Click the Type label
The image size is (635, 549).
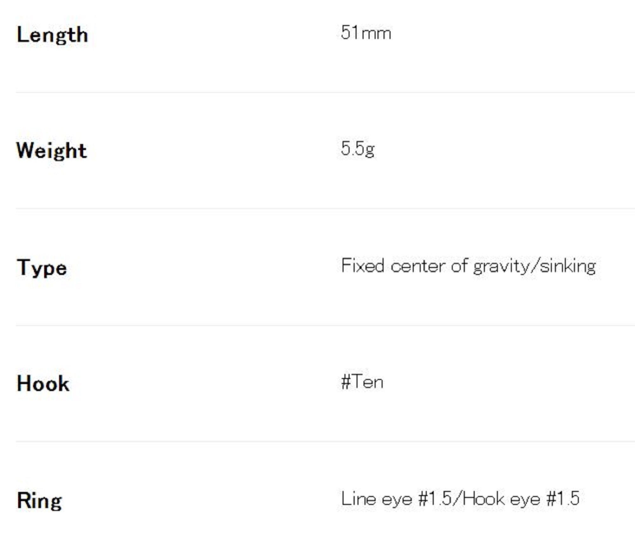(42, 268)
